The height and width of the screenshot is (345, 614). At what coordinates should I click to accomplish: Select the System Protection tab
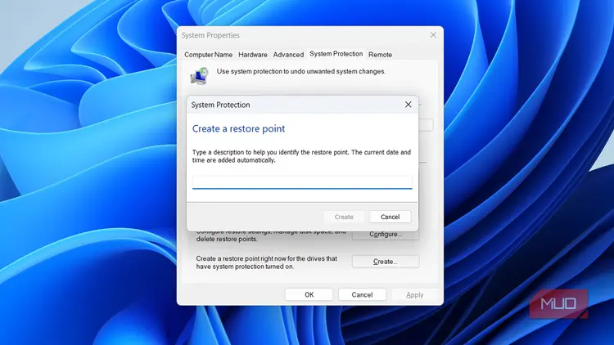[x=336, y=54]
